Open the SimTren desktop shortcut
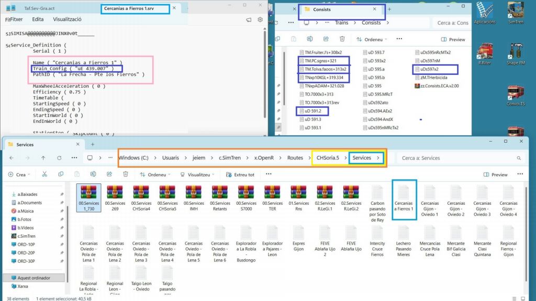The height and width of the screenshot is (301, 536). click(516, 13)
